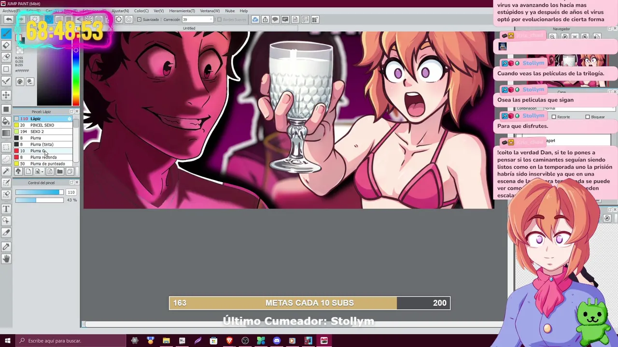
Task: Toggle the Bordes Suaves checkbox
Action: pyautogui.click(x=219, y=19)
